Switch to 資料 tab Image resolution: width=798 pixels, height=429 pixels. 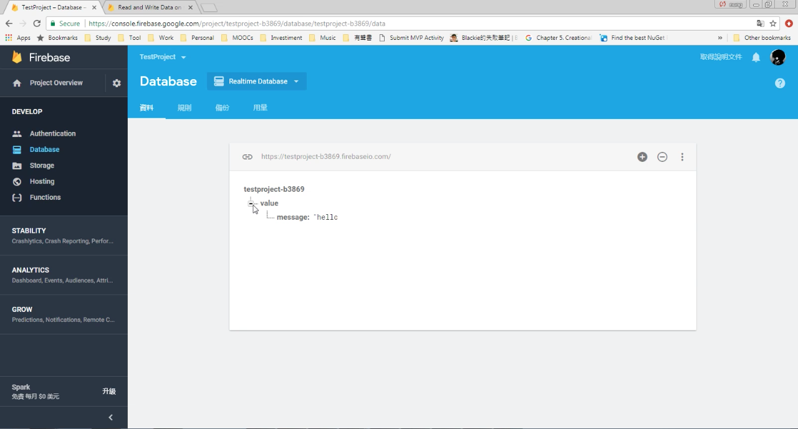147,108
